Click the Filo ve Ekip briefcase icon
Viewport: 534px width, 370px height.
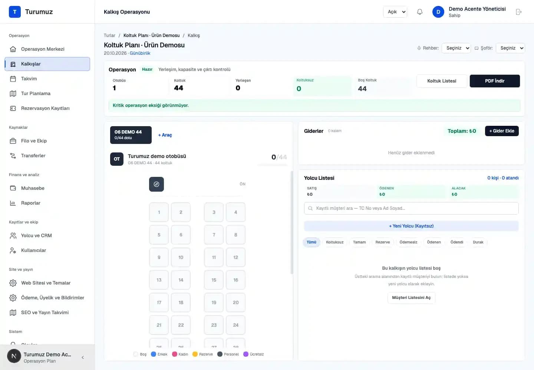click(x=13, y=141)
